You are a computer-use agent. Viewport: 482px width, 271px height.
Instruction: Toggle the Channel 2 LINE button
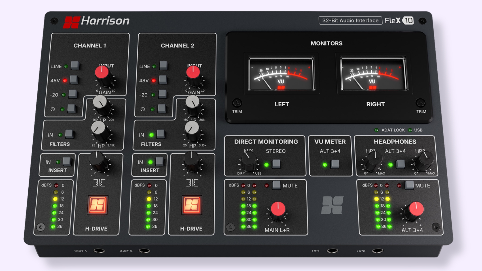click(163, 65)
